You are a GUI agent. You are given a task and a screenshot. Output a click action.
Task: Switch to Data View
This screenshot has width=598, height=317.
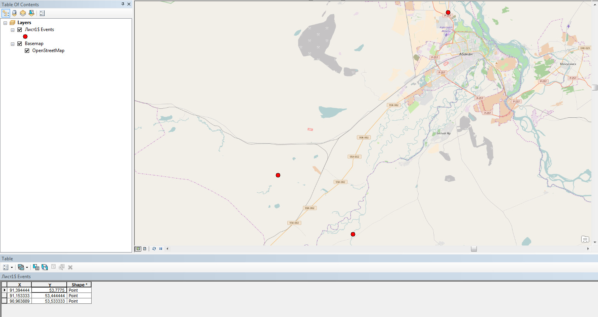point(138,249)
